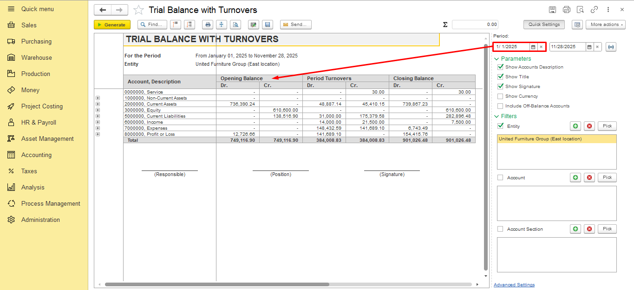Open calendar for the end date 11/28/2025
The height and width of the screenshot is (290, 634).
tap(589, 47)
